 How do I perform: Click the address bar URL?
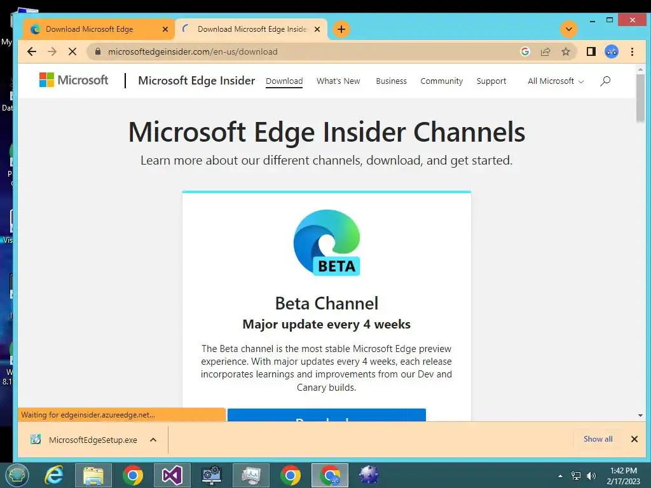193,52
